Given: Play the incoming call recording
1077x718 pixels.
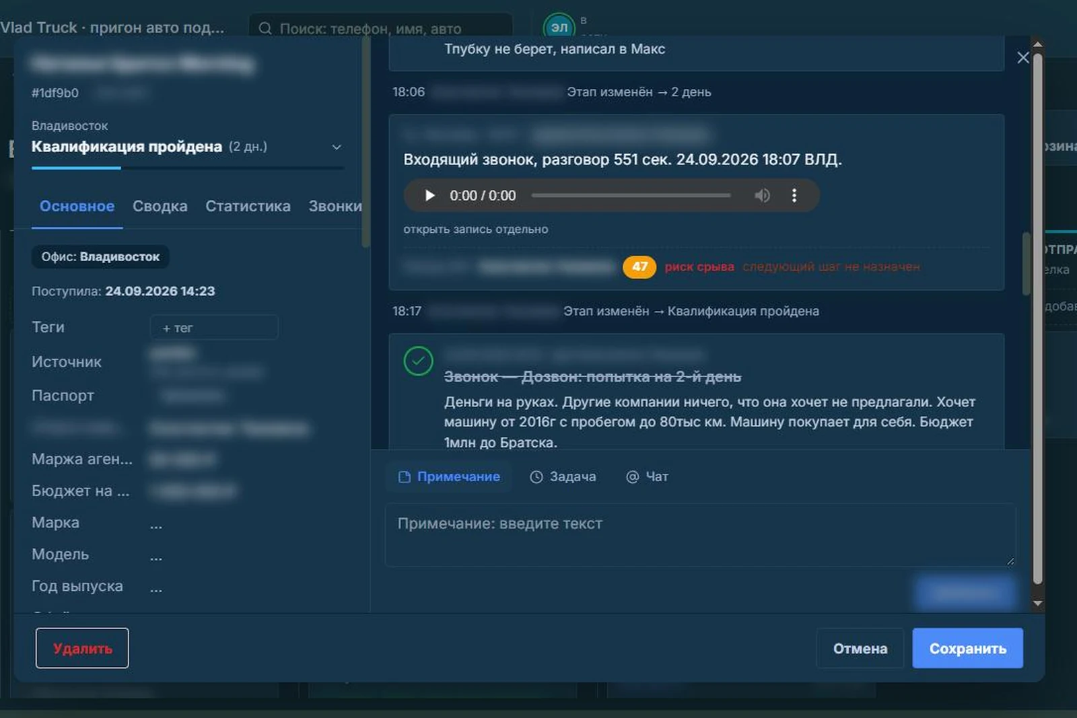Looking at the screenshot, I should 429,196.
